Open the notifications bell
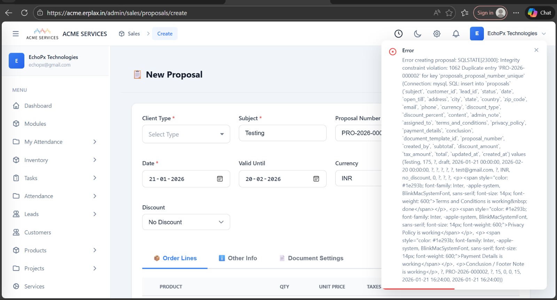 (x=456, y=34)
